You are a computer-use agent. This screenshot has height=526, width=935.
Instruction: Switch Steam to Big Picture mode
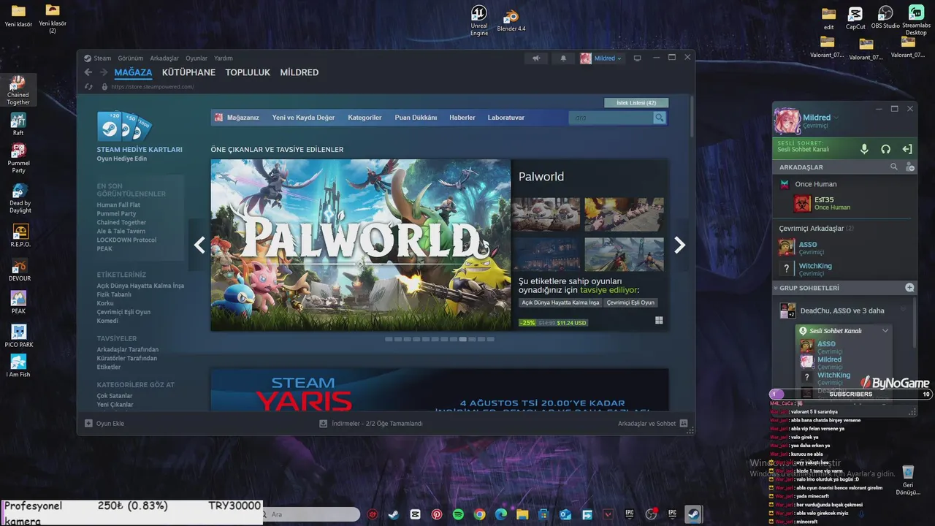click(637, 58)
